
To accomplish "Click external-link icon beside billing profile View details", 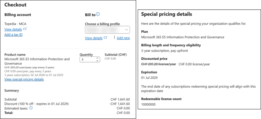I will click(105, 38).
